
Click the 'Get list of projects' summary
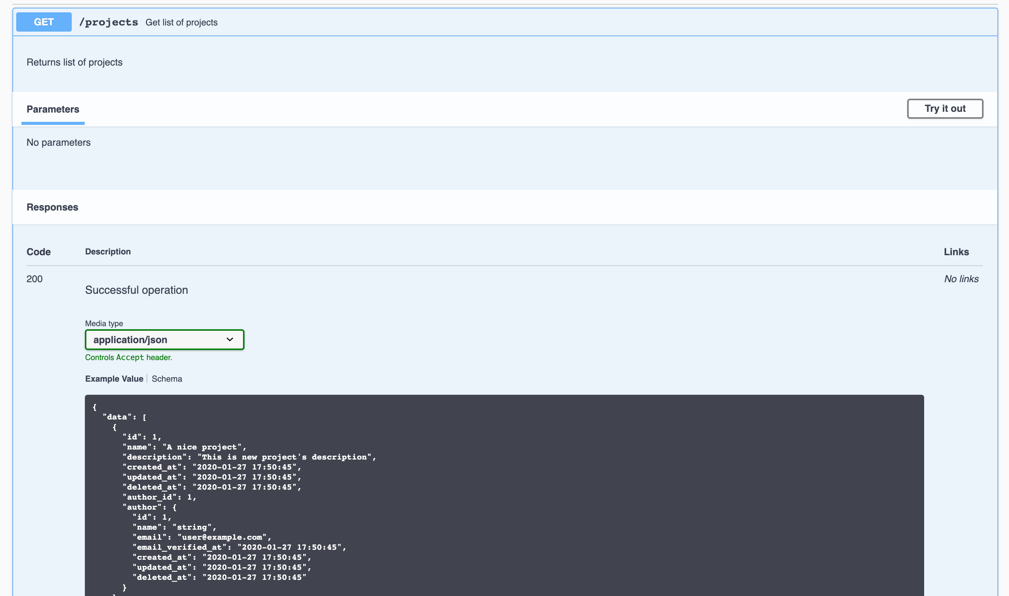tap(181, 22)
